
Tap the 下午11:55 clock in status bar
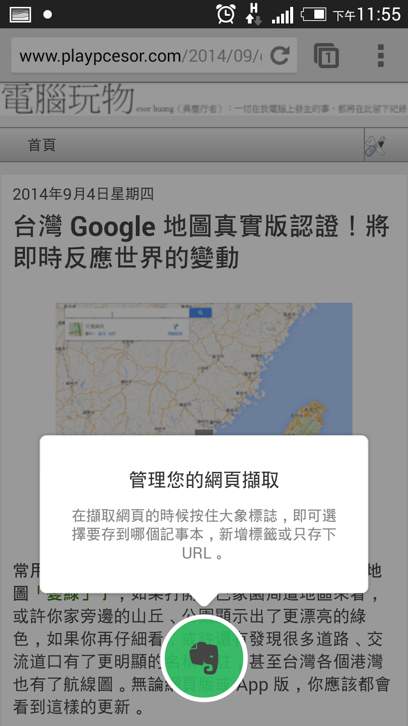[367, 15]
